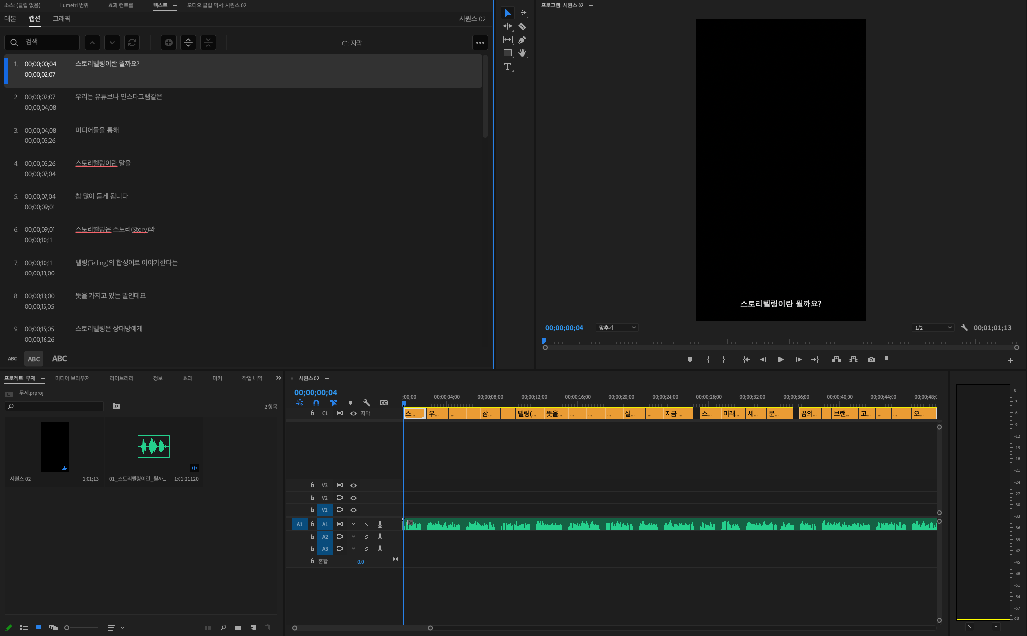The image size is (1027, 636).
Task: Select the Type tool
Action: tap(508, 66)
